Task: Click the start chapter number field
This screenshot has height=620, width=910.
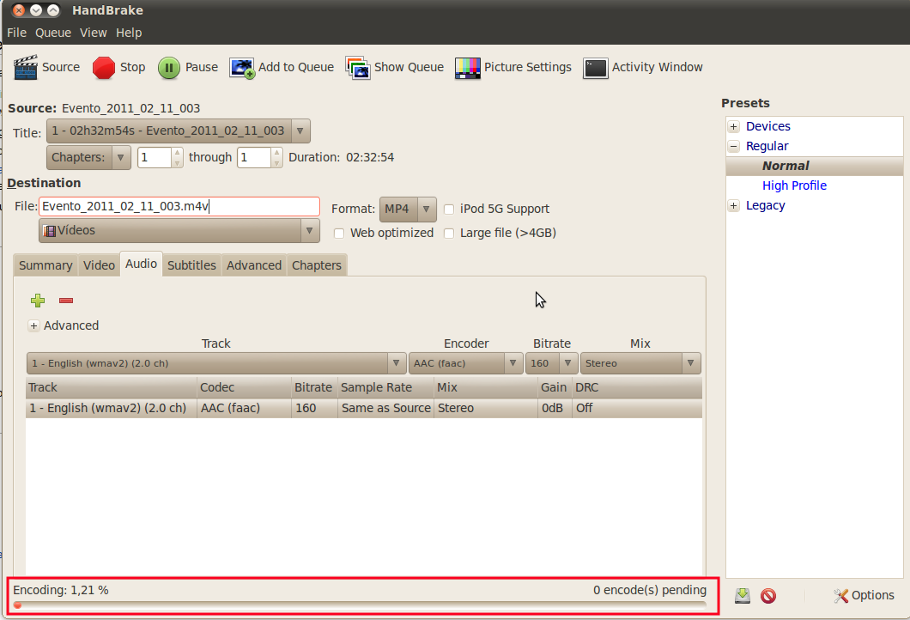Action: click(x=155, y=157)
